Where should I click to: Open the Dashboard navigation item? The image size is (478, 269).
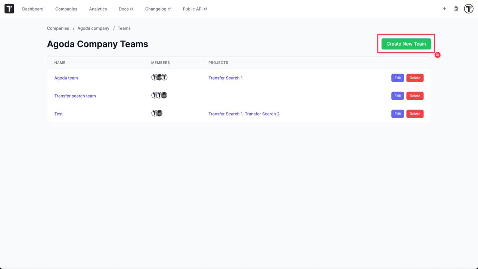(33, 9)
